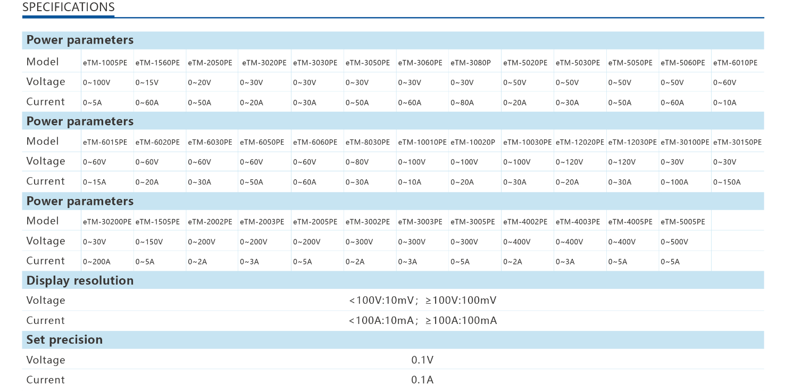Select the 0~15A current value
The width and height of the screenshot is (785, 391).
point(94,182)
